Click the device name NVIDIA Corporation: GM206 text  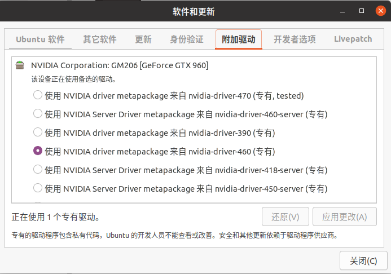tap(120, 65)
